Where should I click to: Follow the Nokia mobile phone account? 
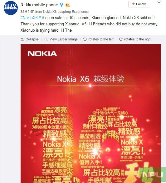point(139,4)
